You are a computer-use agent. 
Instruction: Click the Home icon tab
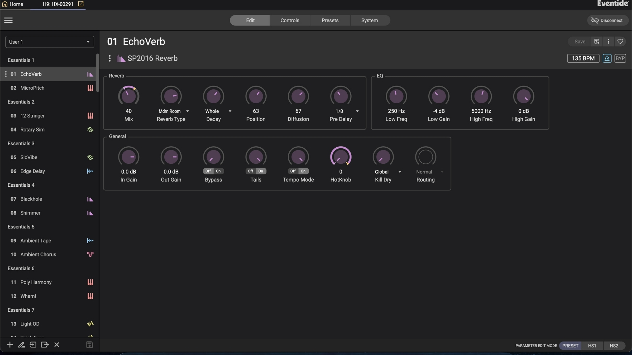(13, 4)
